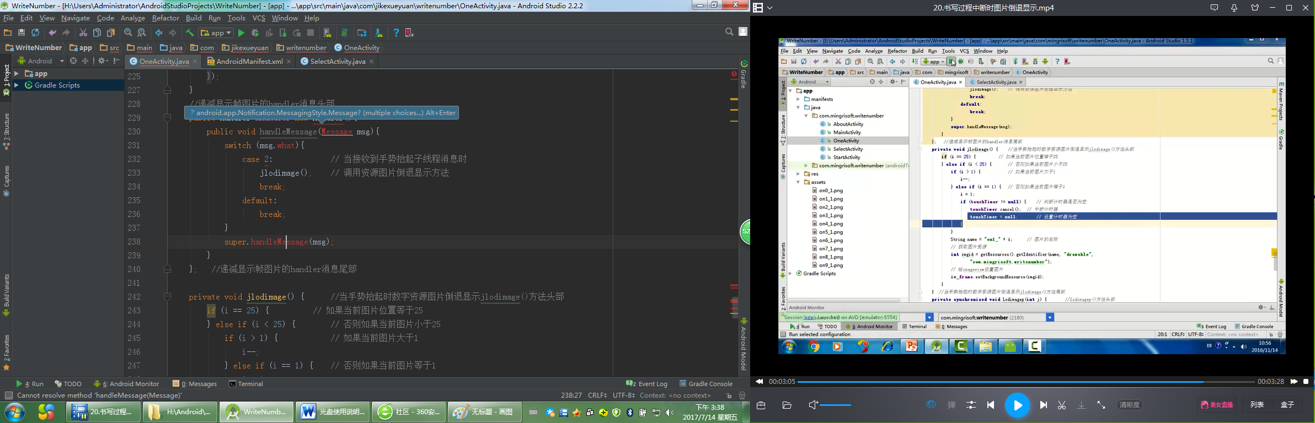
Task: Click the 清晰度 quality button
Action: tap(1130, 405)
